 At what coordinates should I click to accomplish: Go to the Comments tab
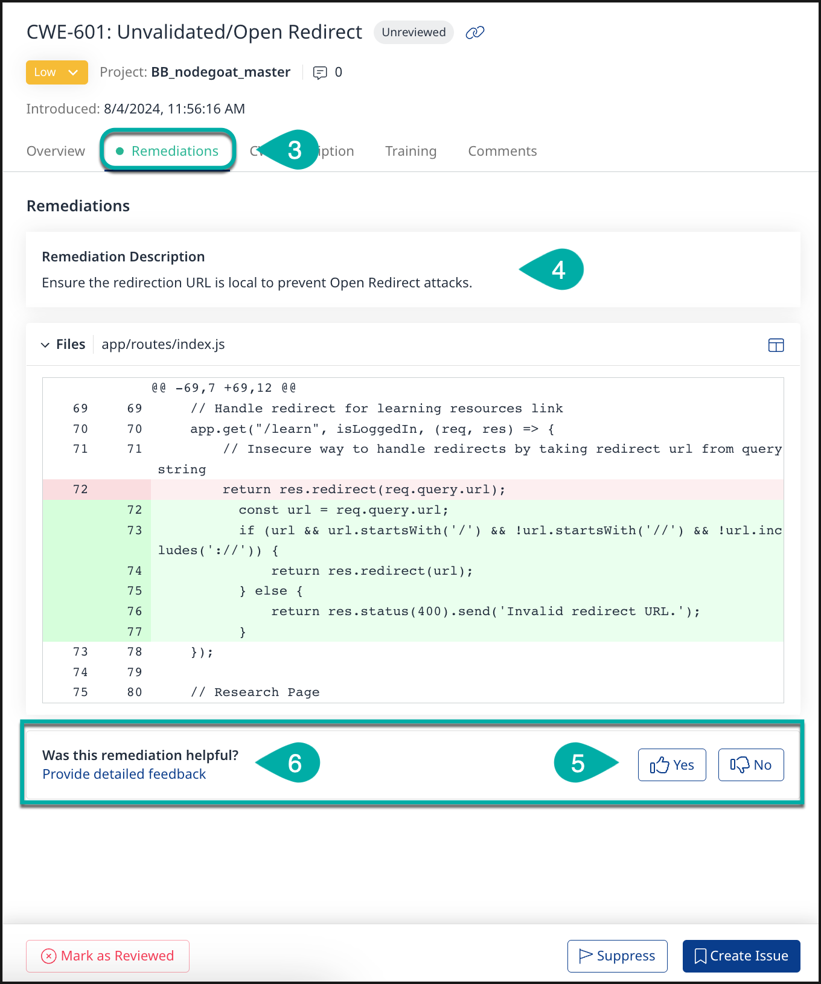tap(502, 151)
